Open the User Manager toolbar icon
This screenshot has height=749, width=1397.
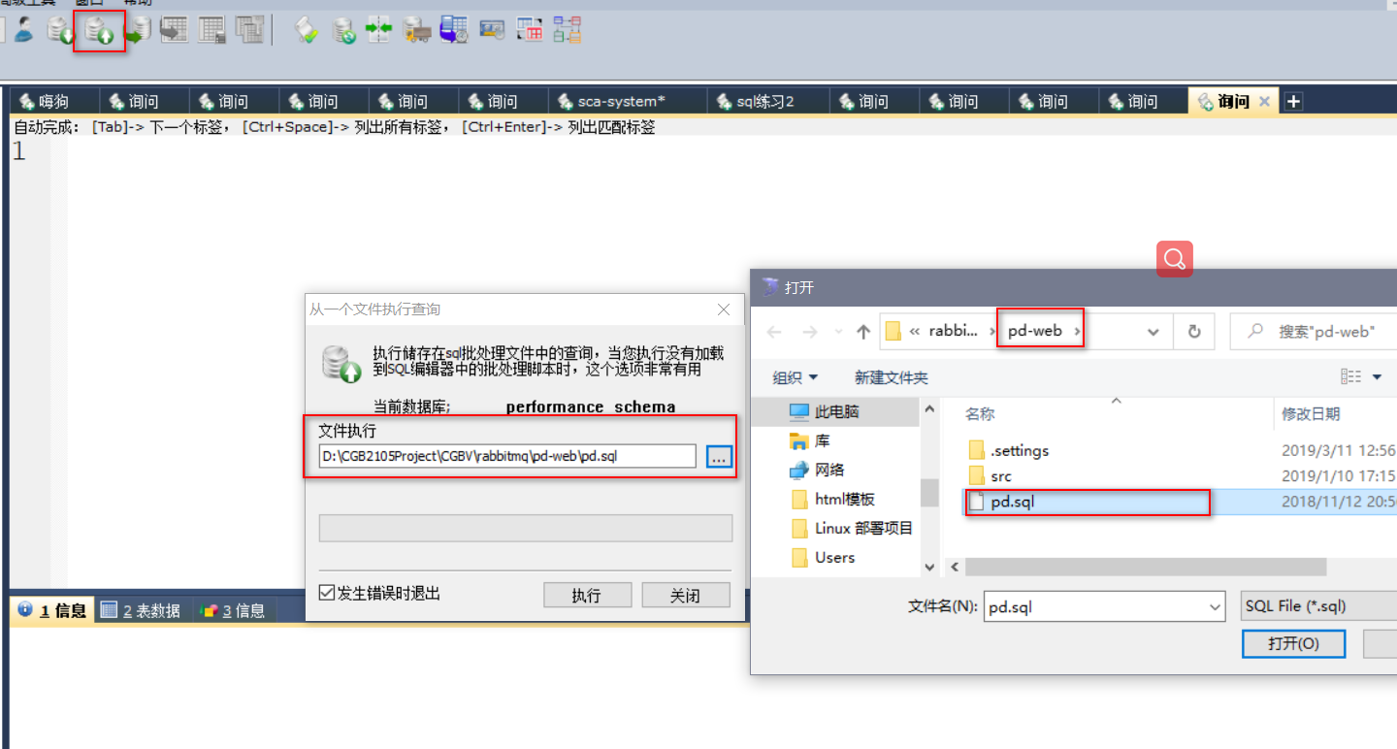23,30
